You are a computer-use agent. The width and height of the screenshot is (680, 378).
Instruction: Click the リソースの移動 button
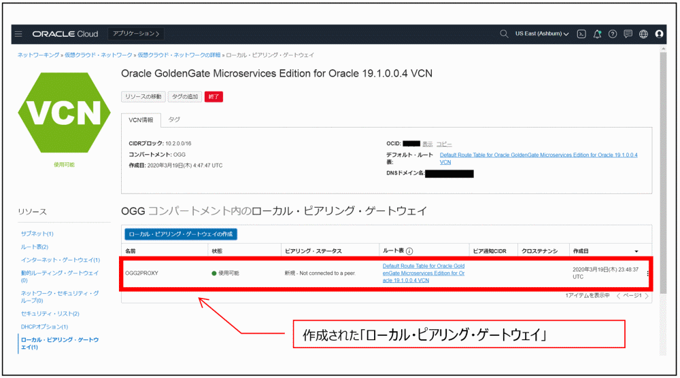(143, 96)
